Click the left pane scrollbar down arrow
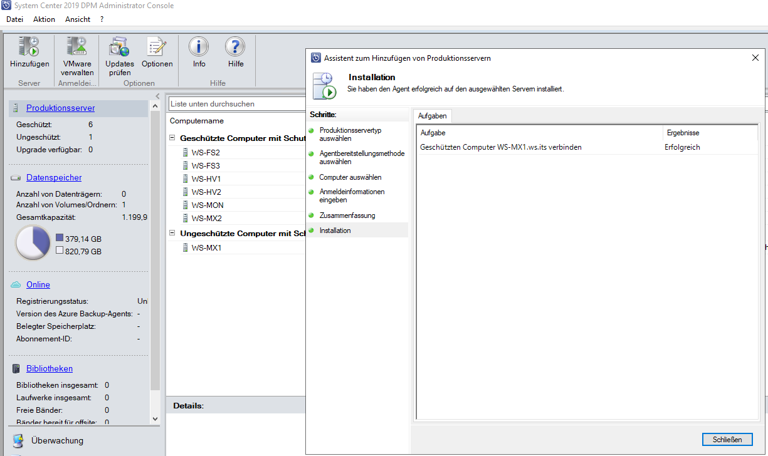The width and height of the screenshot is (768, 456). (155, 418)
